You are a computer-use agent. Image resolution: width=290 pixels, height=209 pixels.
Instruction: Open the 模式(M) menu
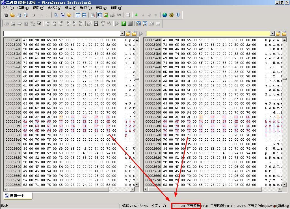click(70, 8)
